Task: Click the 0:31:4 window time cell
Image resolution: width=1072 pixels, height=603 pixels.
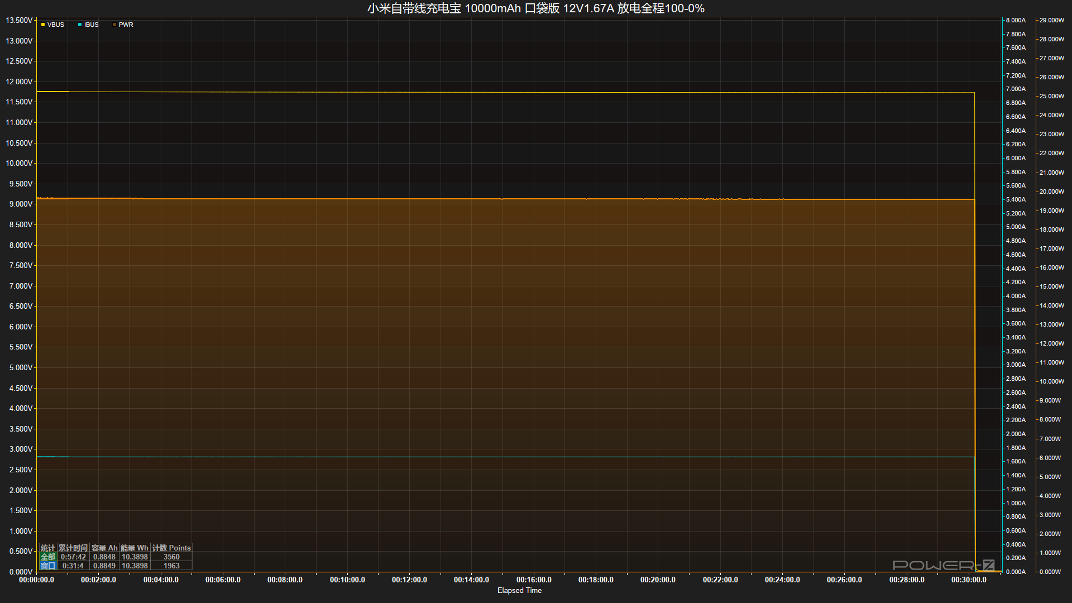Action: [x=73, y=566]
